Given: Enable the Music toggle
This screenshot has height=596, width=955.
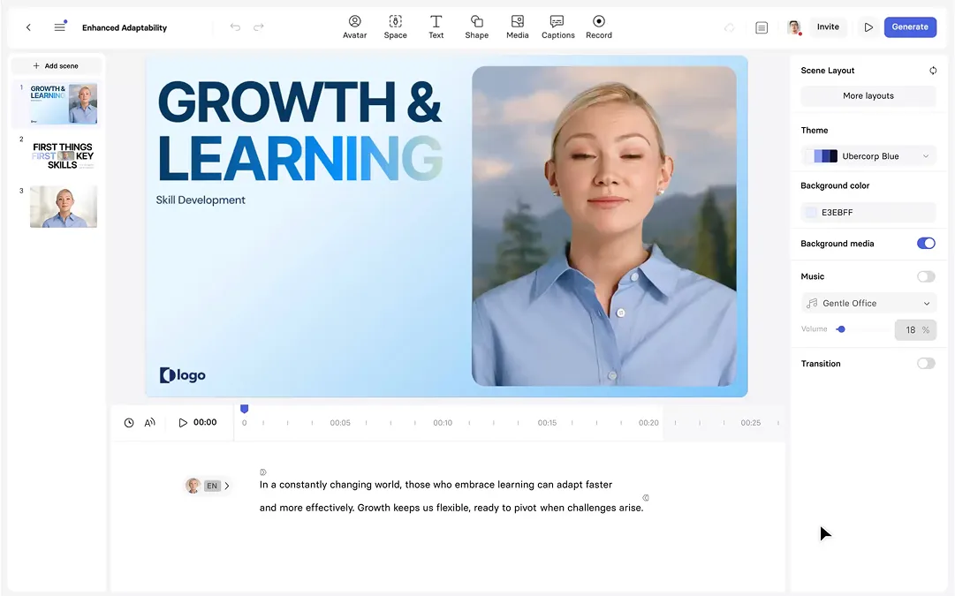Looking at the screenshot, I should [925, 276].
